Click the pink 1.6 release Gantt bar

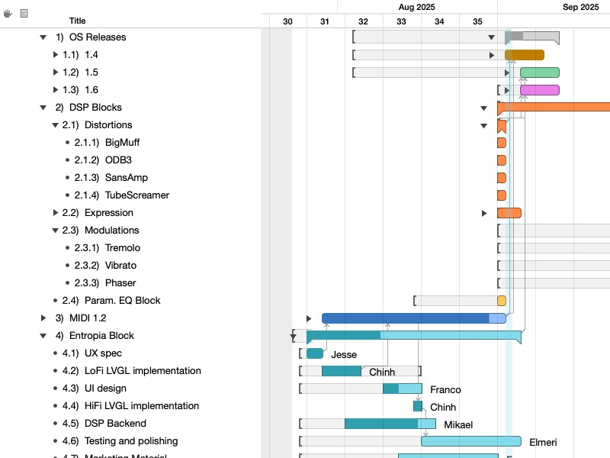(539, 90)
